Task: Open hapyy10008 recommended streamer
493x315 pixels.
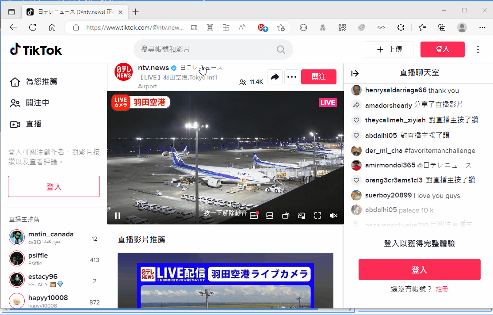Action: click(54, 300)
